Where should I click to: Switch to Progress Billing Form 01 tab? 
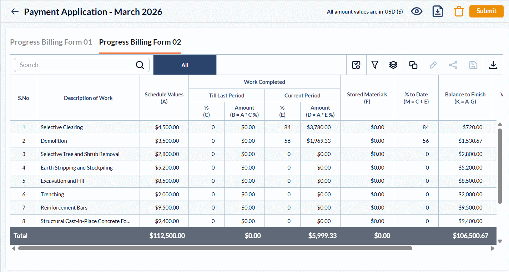tap(51, 42)
